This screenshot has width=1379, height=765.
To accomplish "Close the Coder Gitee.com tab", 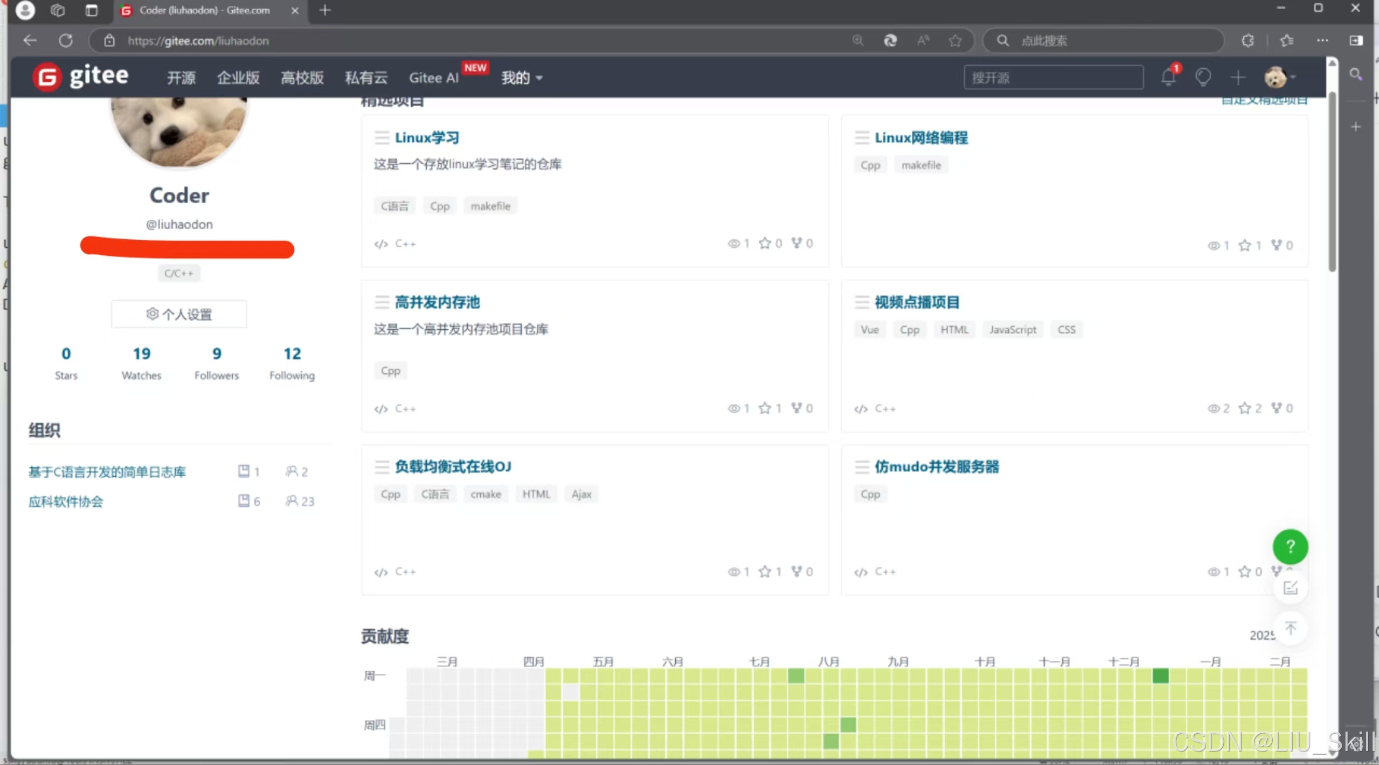I will (x=295, y=11).
